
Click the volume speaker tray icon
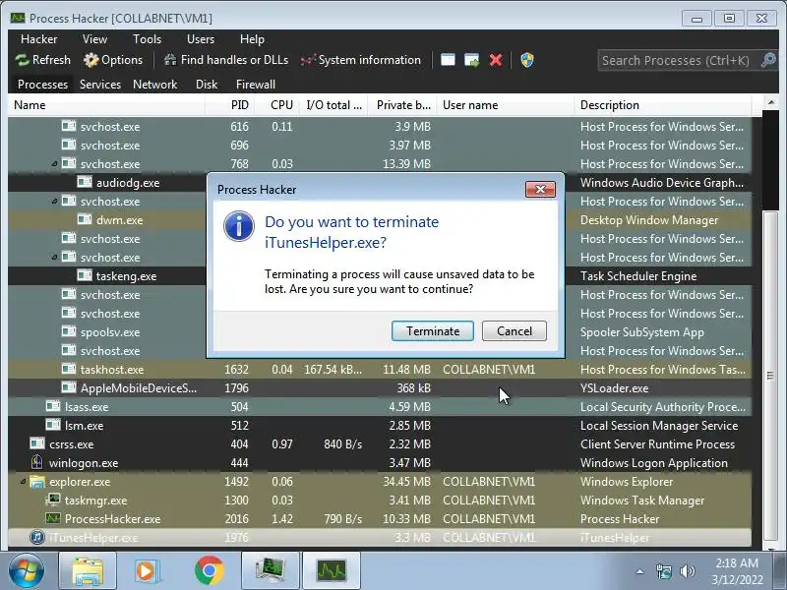tap(687, 571)
